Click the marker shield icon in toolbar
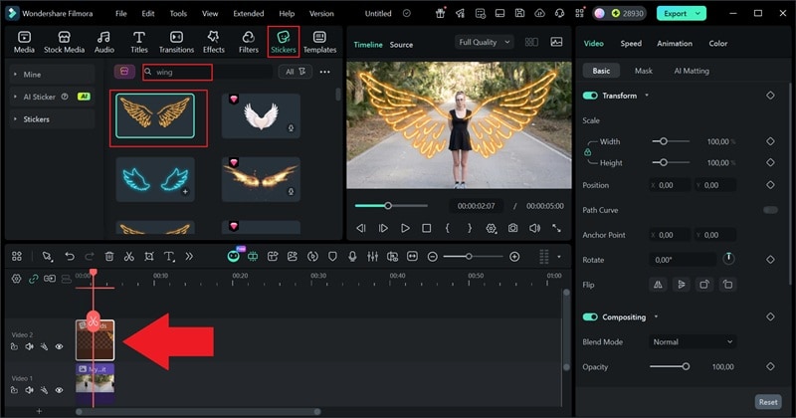This screenshot has width=796, height=418. (332, 257)
